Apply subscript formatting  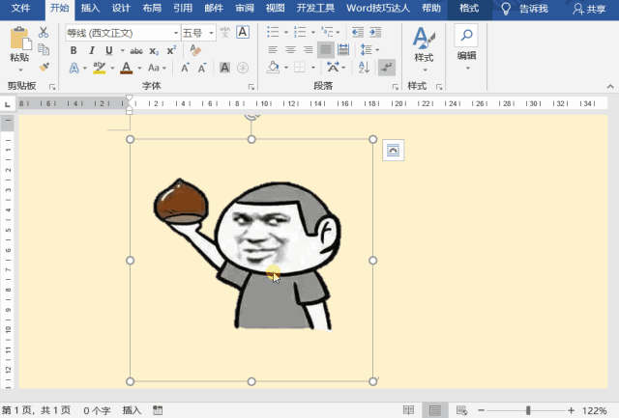click(155, 50)
